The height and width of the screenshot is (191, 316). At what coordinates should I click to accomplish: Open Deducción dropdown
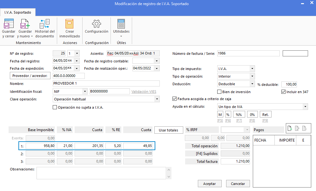point(252,84)
